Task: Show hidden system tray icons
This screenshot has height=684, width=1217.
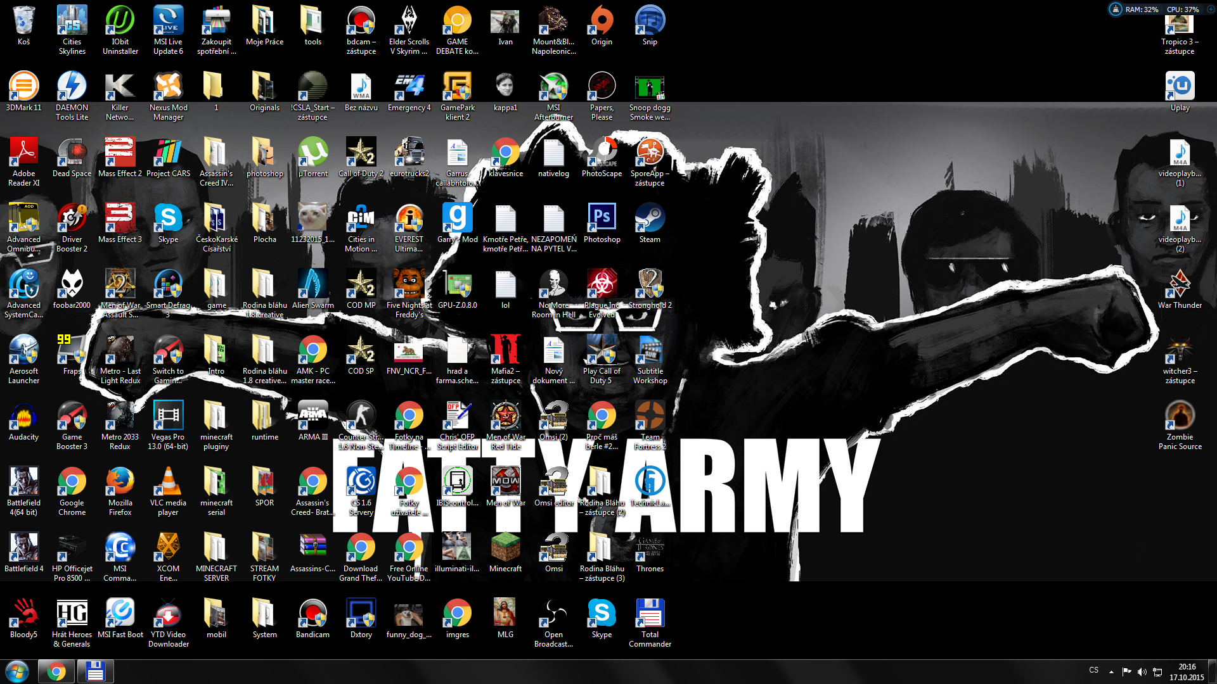Action: click(x=1111, y=671)
